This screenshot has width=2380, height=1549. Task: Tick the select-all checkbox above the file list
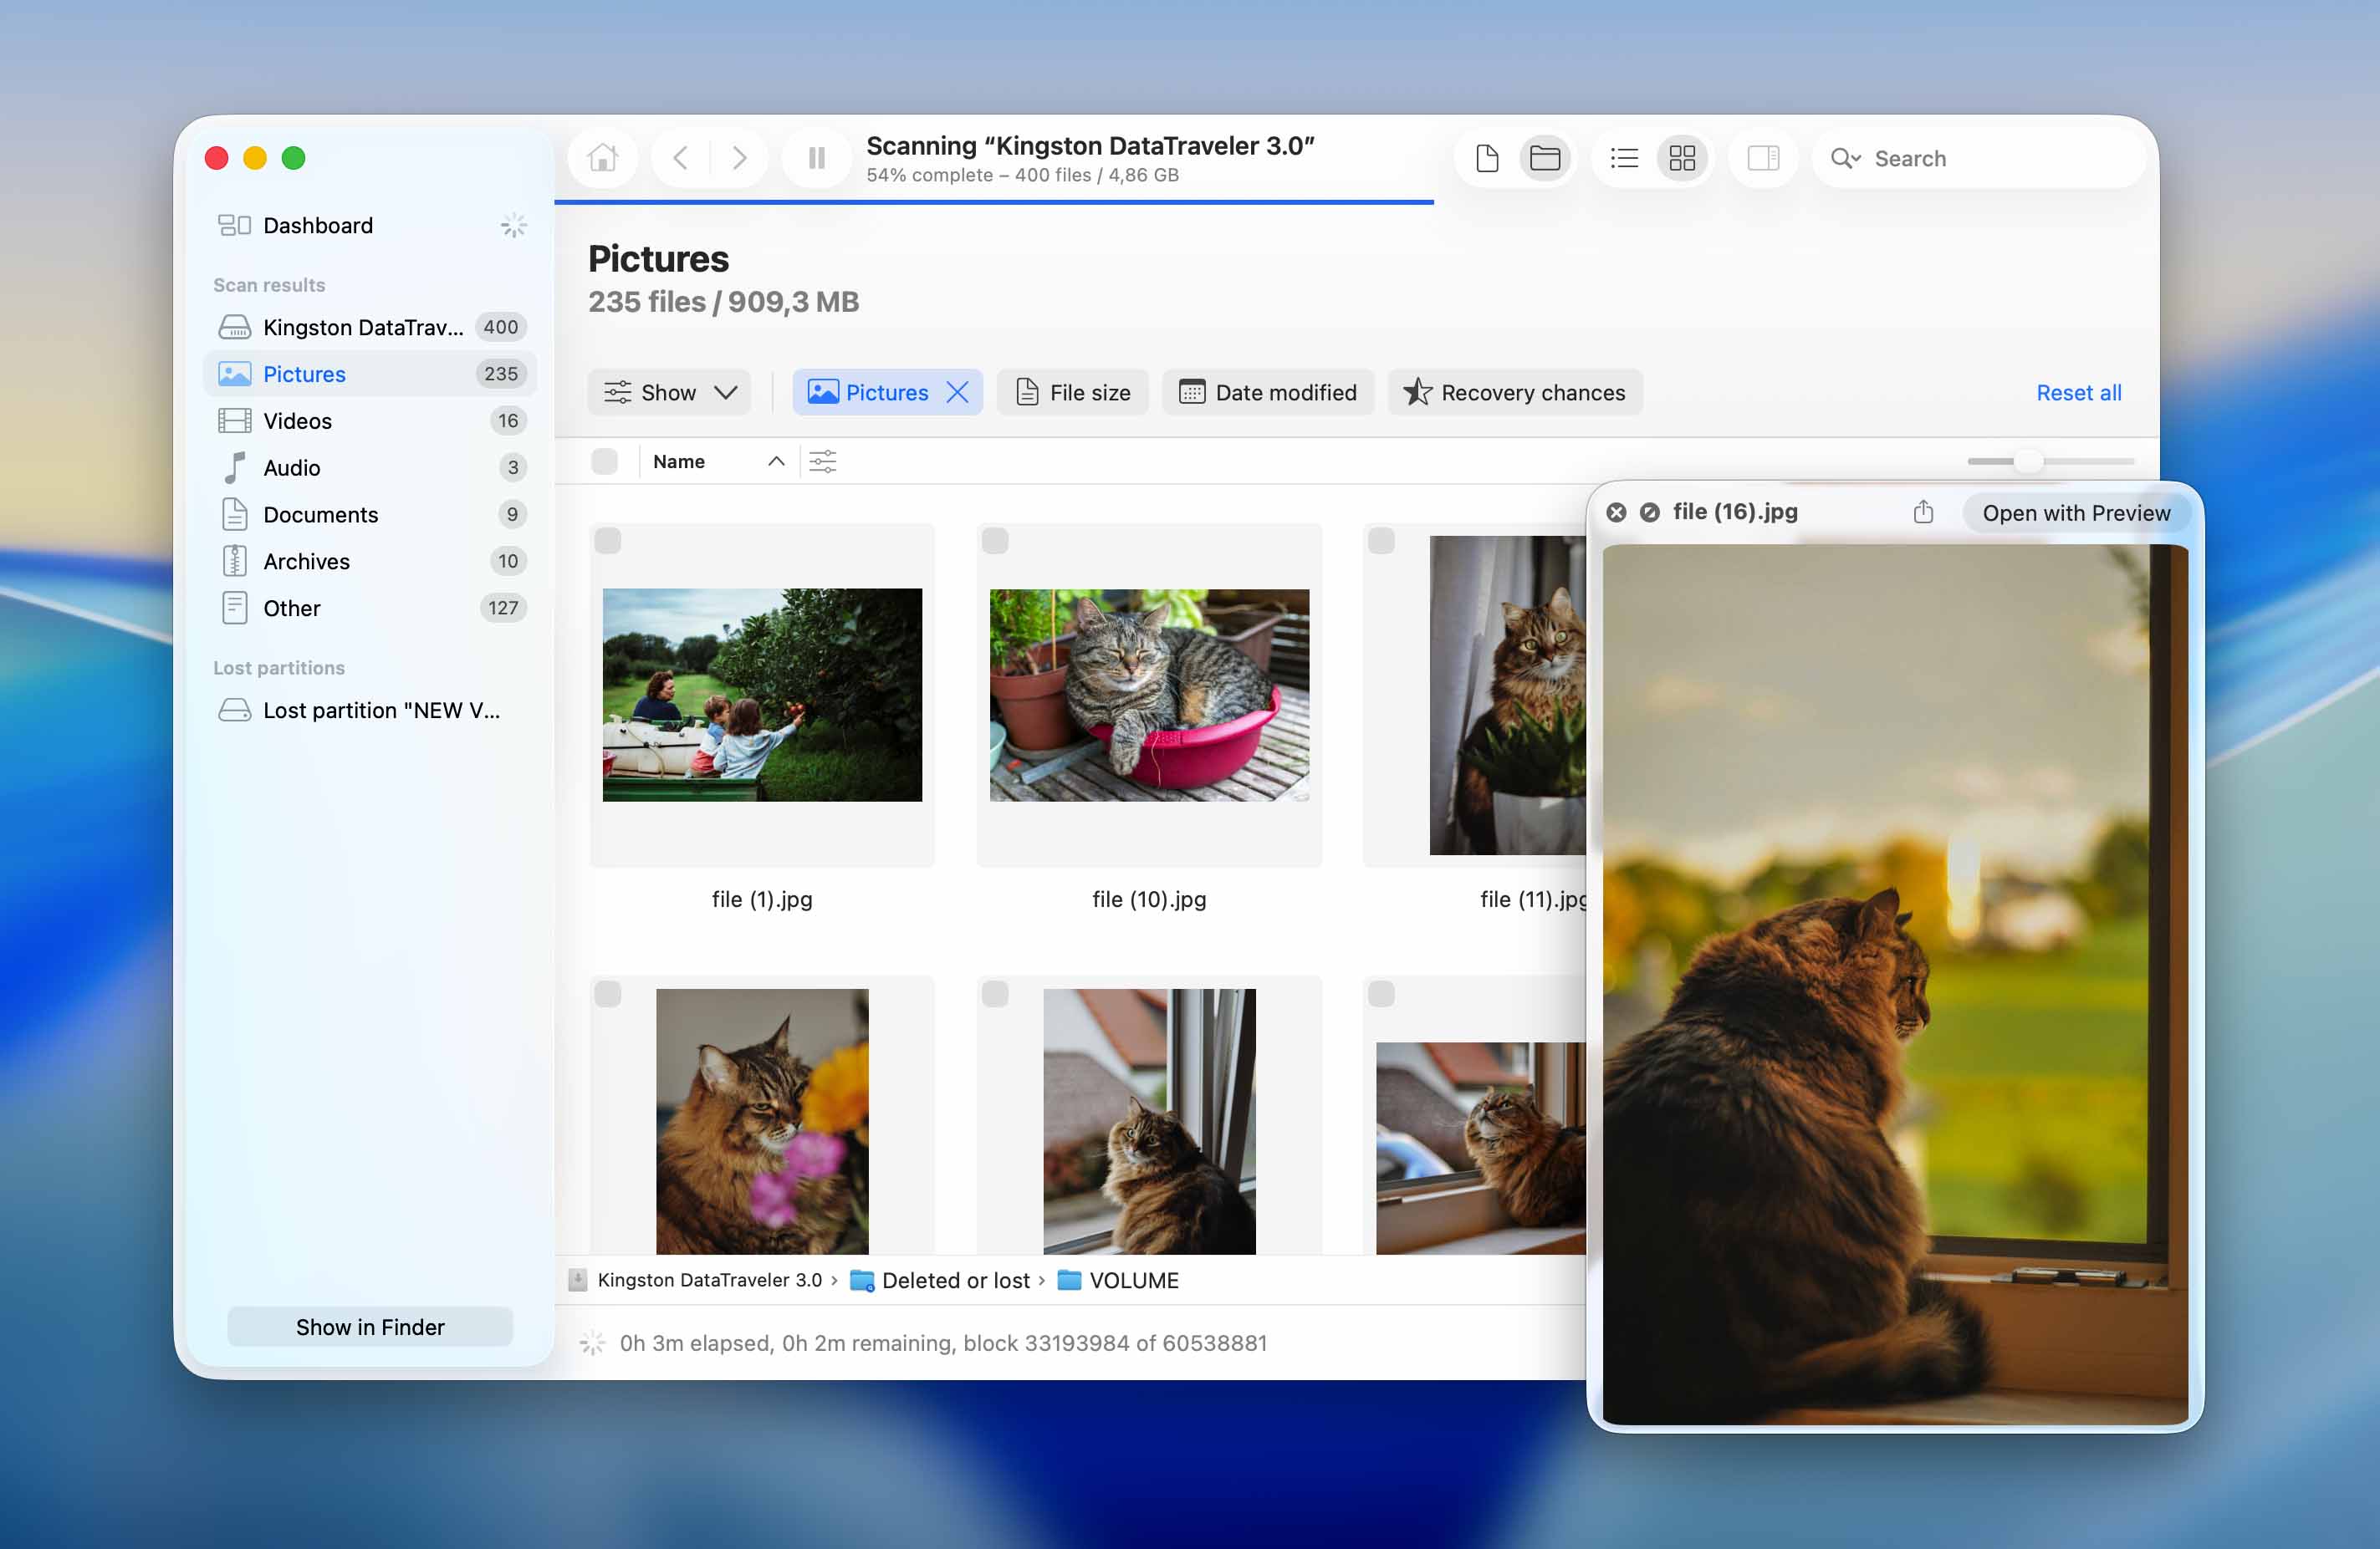click(x=605, y=461)
